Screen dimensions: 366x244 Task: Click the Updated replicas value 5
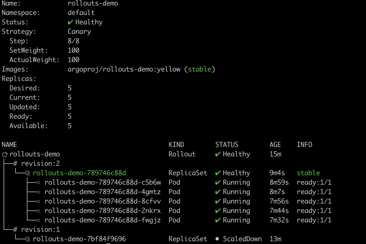(70, 107)
